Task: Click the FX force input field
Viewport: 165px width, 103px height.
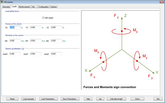Action: (15, 28)
